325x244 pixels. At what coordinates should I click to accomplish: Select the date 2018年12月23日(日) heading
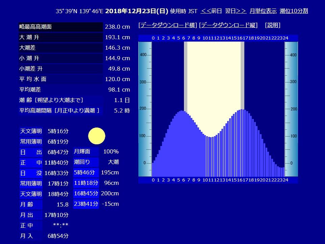(x=137, y=11)
